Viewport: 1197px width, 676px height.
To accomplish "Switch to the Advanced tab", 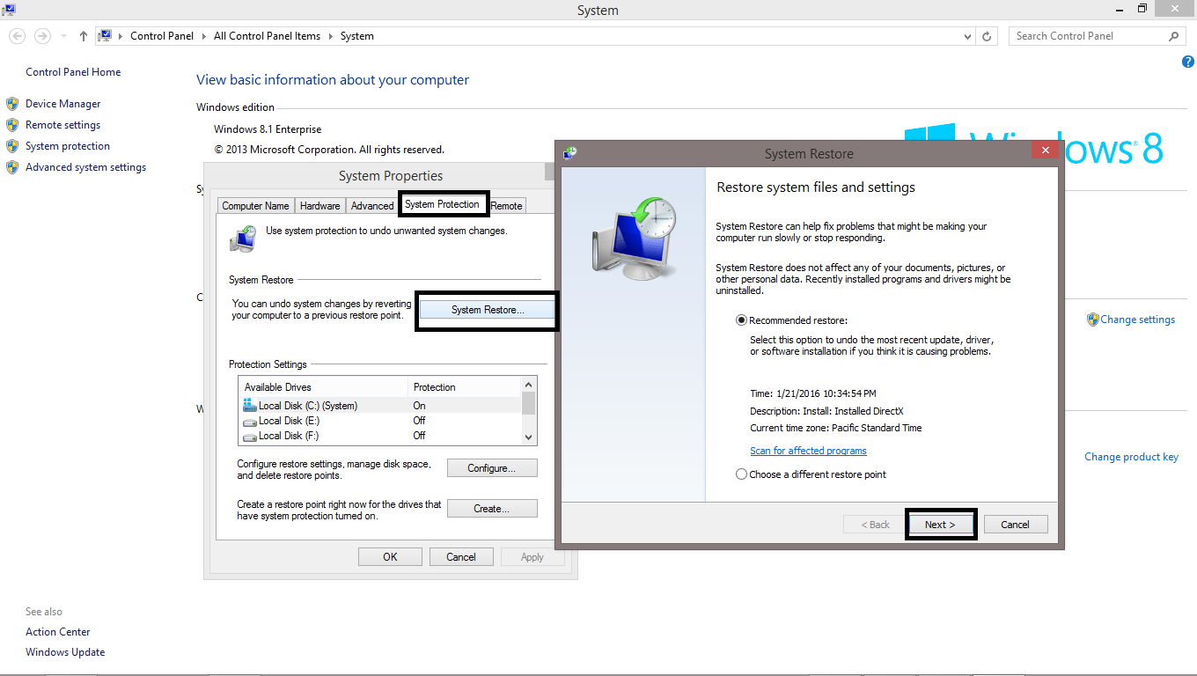I will click(372, 205).
